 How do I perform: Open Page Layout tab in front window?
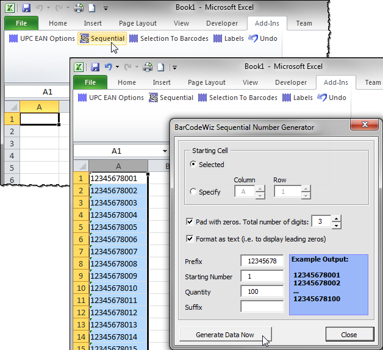[x=206, y=82]
